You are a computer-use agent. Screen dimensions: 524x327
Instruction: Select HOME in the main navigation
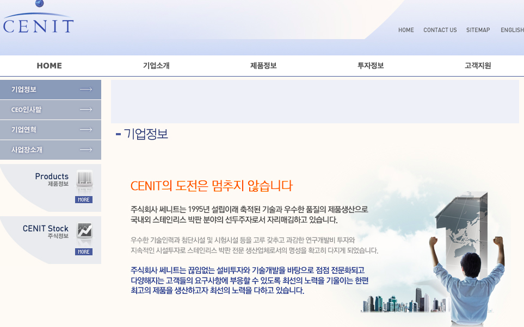pos(49,66)
